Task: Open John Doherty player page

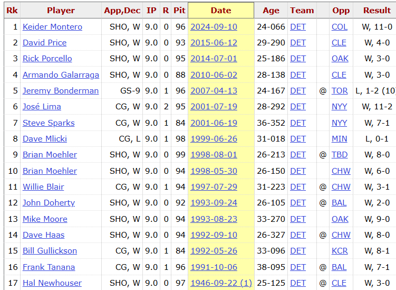Action: point(49,203)
